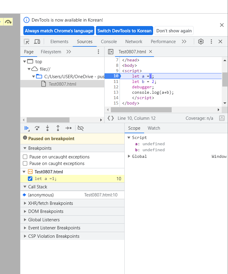
Task: Expand XHR/fetch Breakpoints section
Action: pyautogui.click(x=25, y=203)
